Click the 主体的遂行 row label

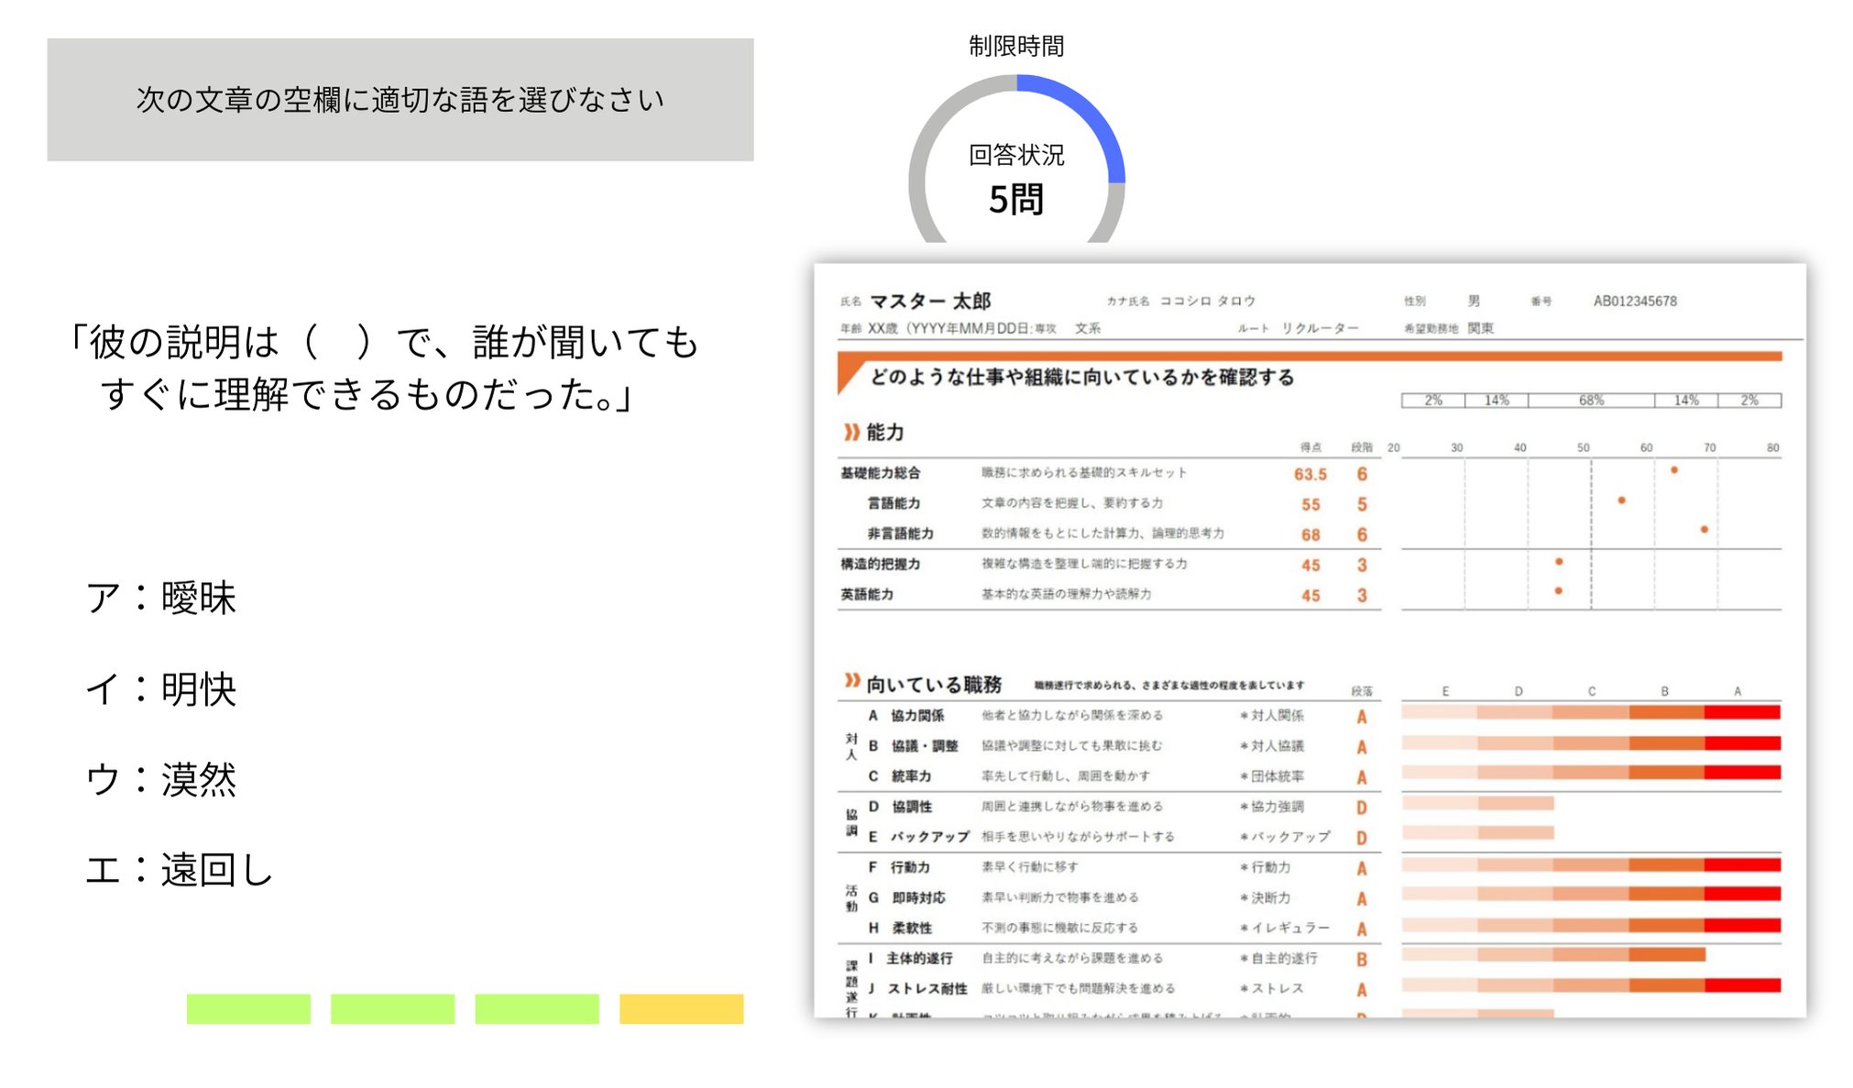pos(919,958)
